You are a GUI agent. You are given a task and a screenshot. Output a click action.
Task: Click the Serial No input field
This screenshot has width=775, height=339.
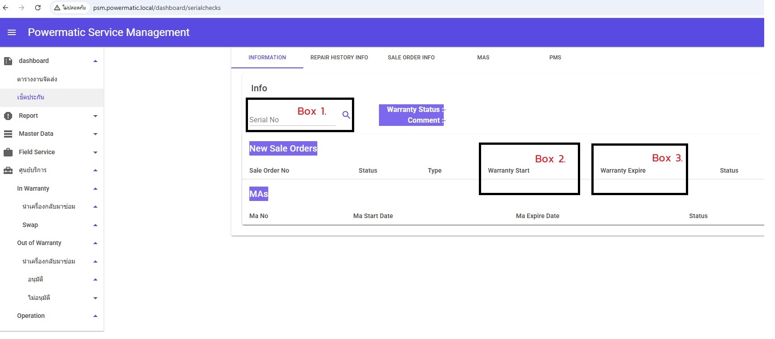[292, 120]
